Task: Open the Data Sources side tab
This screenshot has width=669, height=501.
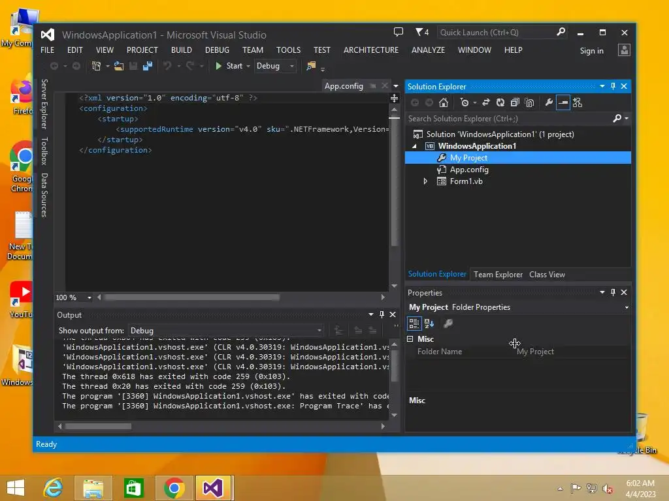Action: (x=44, y=195)
